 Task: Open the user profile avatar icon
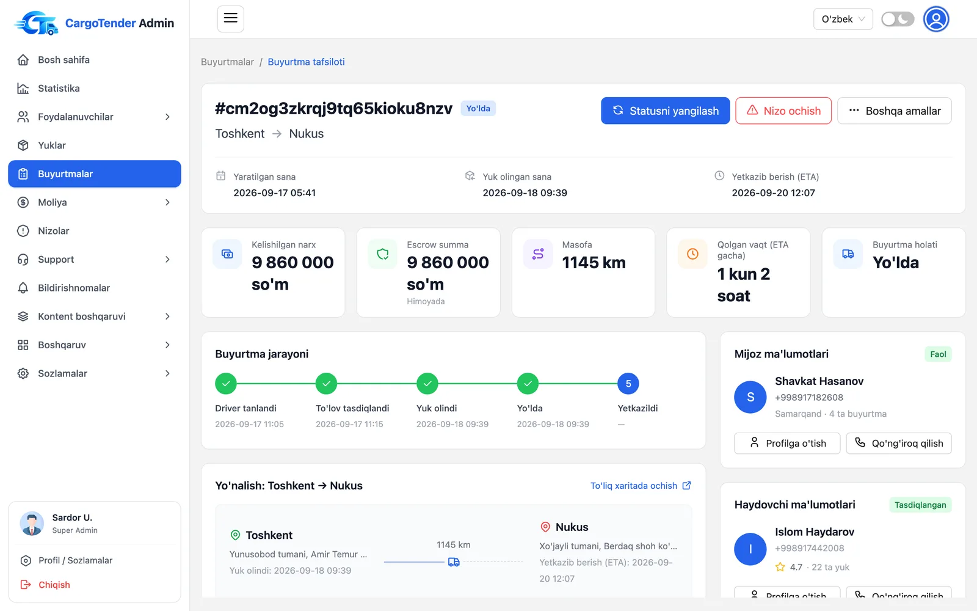[936, 19]
